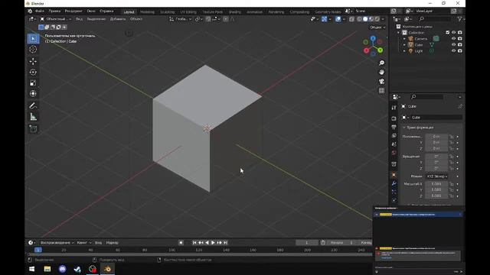Switch to the Sculpting workspace tab

[168, 12]
